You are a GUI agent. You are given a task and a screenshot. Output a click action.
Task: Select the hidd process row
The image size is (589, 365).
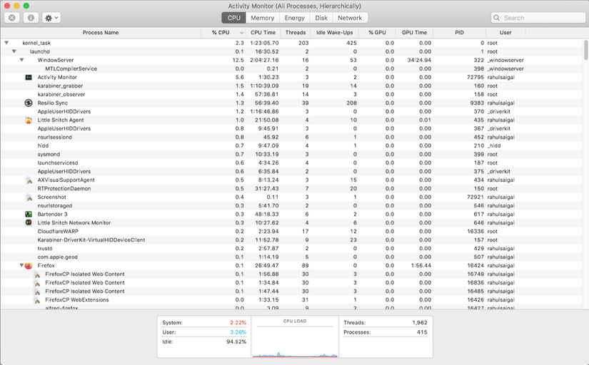pos(291,145)
